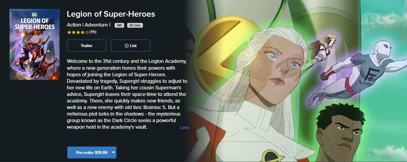Viewport: 407px width, 162px height.
Task: Click the Pre-order $19.99 button
Action: pos(92,152)
